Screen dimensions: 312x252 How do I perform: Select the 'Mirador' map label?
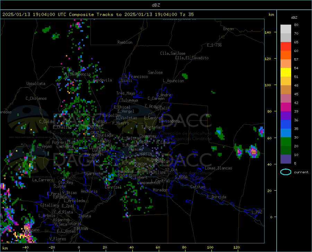[x=160, y=190]
